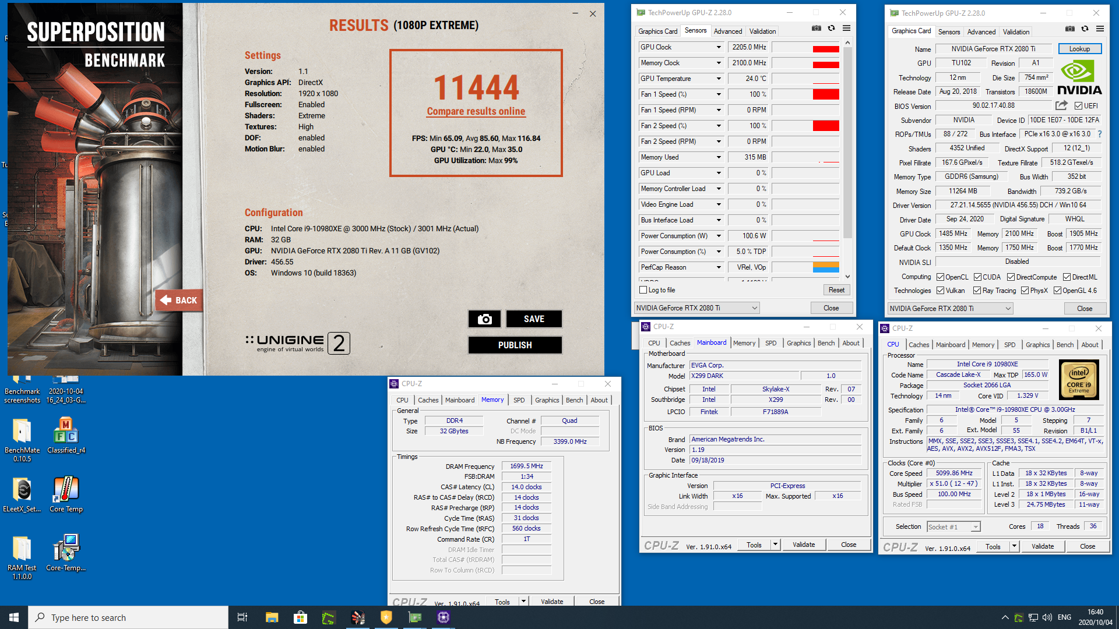Screen dimensions: 1119x629
Task: Toggle the UEFI checkbox in GPU-Z
Action: point(1078,106)
